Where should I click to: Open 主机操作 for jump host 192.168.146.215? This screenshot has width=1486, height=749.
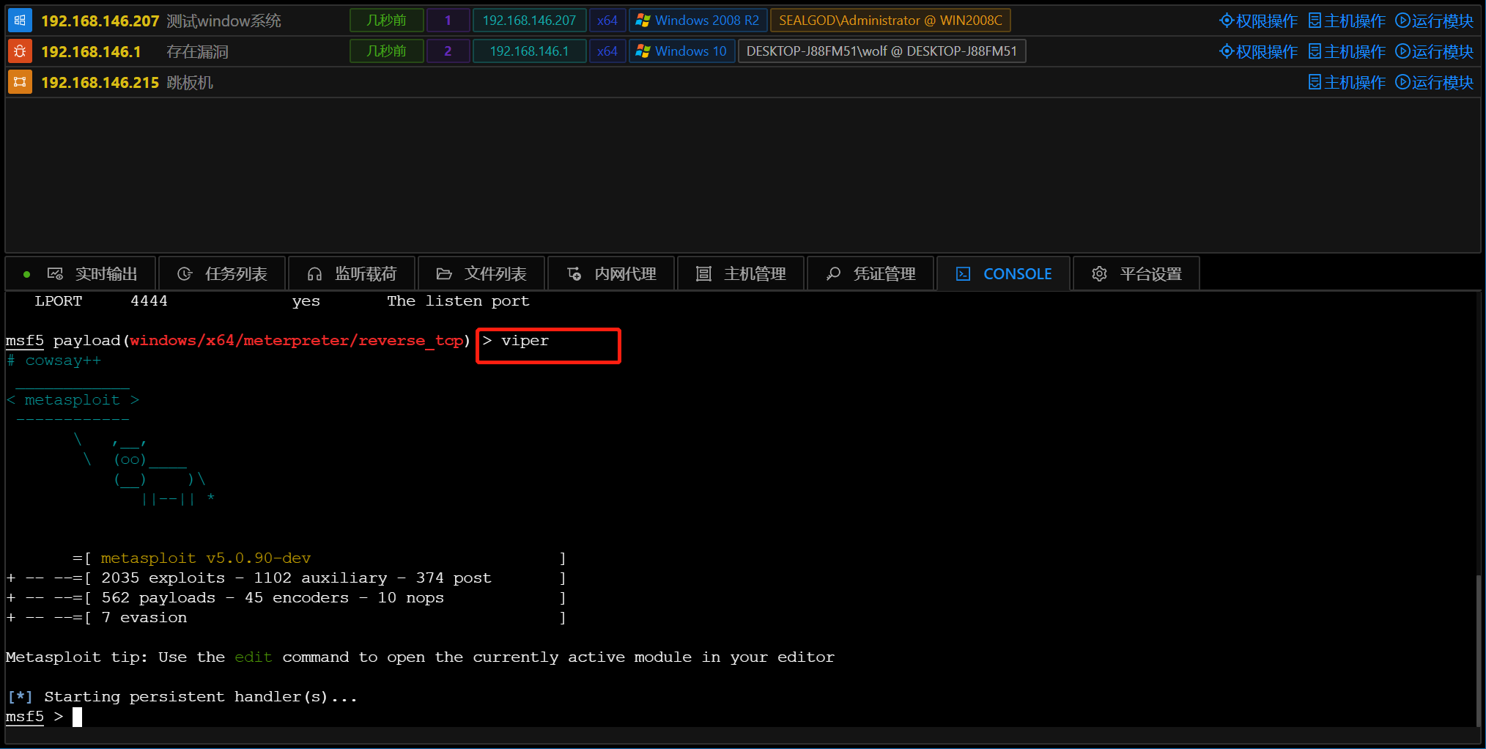point(1347,82)
